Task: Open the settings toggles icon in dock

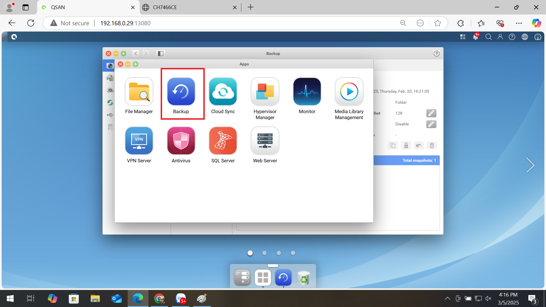Action: 242,277
